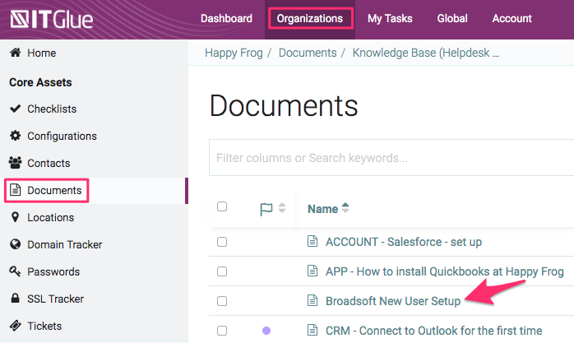Open My Tasks in top navigation
This screenshot has width=574, height=343.
(x=390, y=18)
